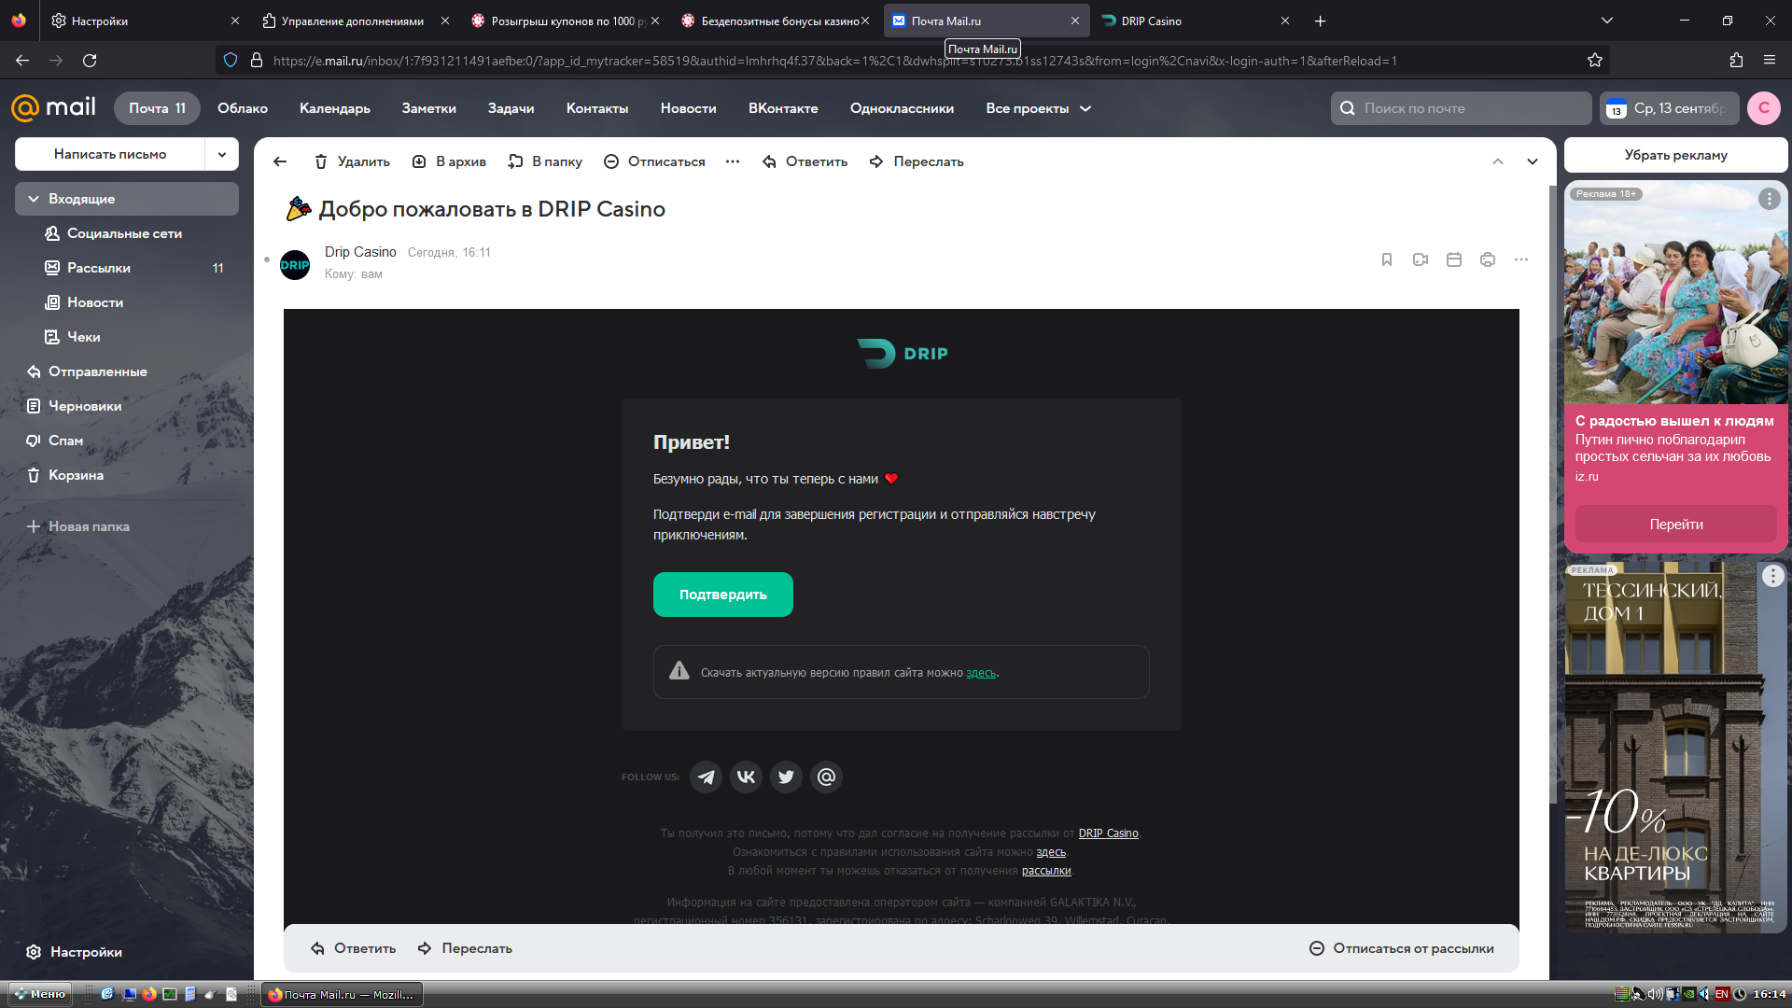
Task: Open Firefox extensions puzzle icon
Action: coord(1736,61)
